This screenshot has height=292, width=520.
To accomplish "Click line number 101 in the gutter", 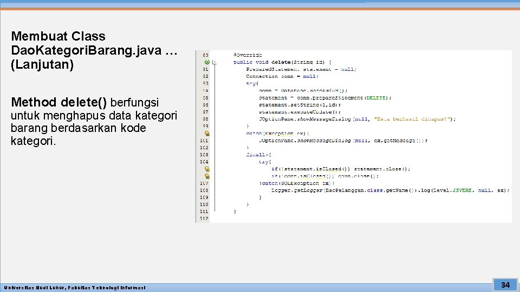I will click(204, 141).
